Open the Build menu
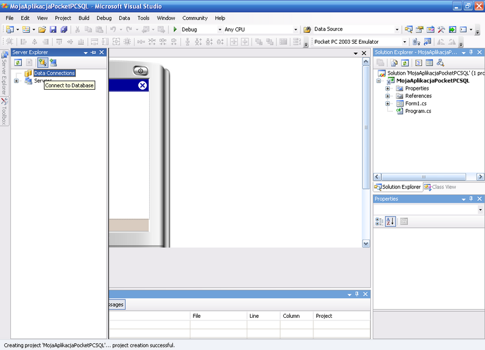 (84, 18)
